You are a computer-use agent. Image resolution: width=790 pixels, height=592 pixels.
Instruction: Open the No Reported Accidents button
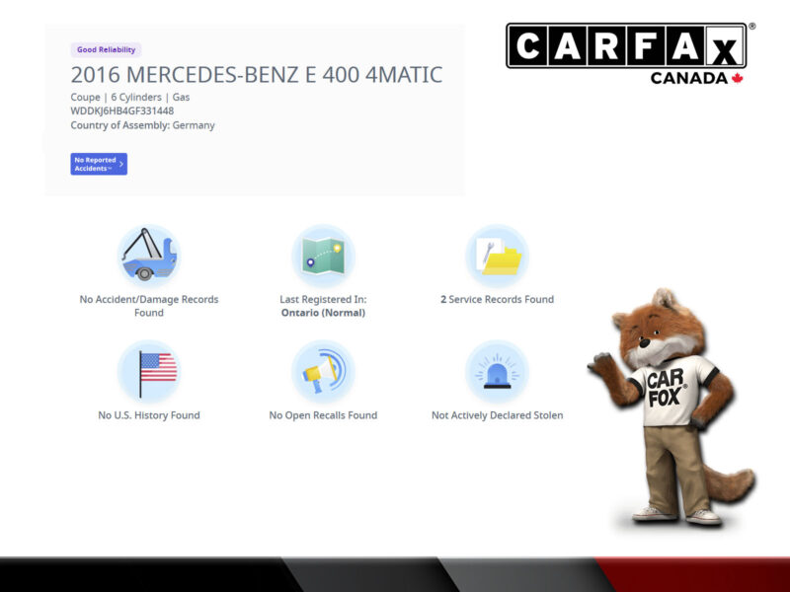(99, 164)
